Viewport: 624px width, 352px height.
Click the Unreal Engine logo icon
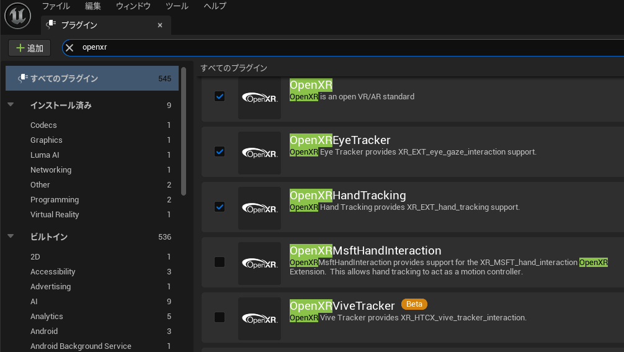[x=17, y=16]
